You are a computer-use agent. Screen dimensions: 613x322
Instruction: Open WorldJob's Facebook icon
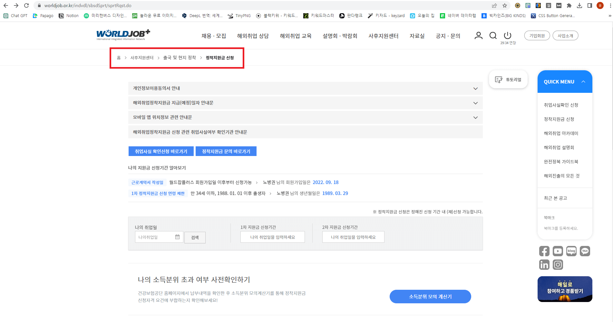tap(544, 251)
